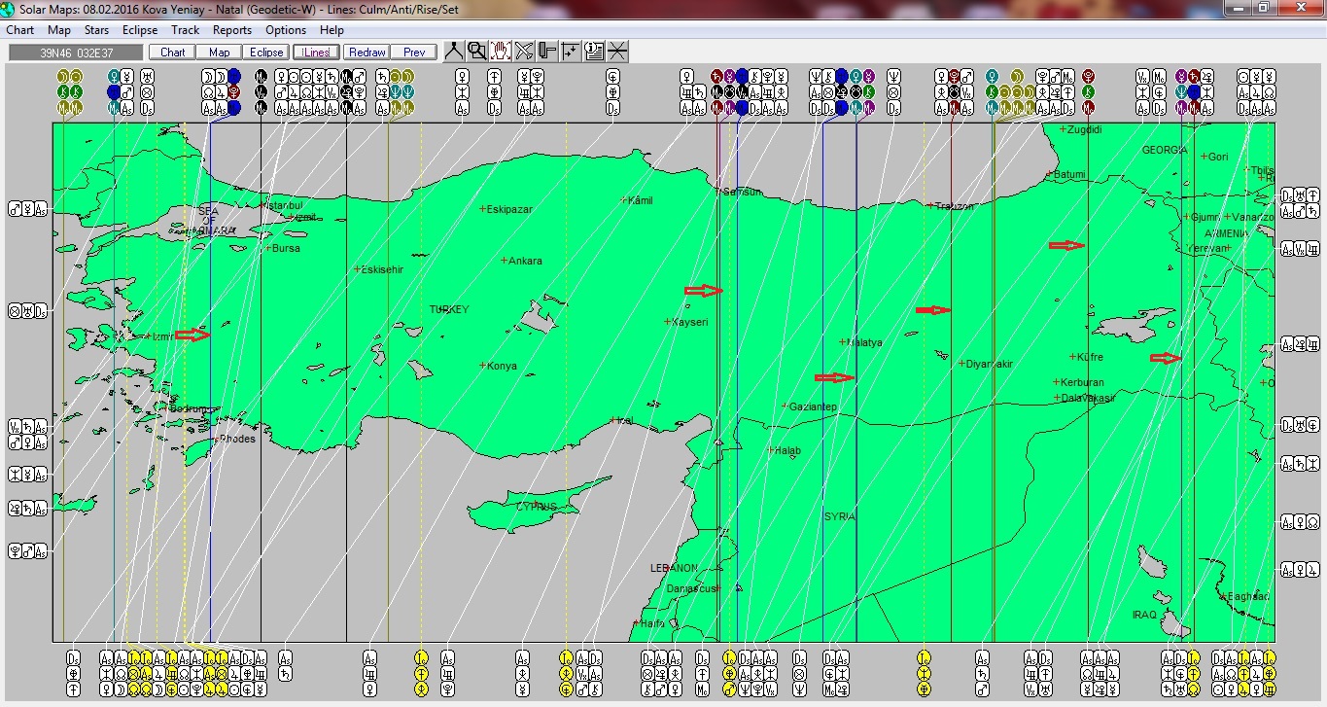Click the 39N46 032E37 coordinate field
This screenshot has height=707, width=1327.
(x=76, y=53)
